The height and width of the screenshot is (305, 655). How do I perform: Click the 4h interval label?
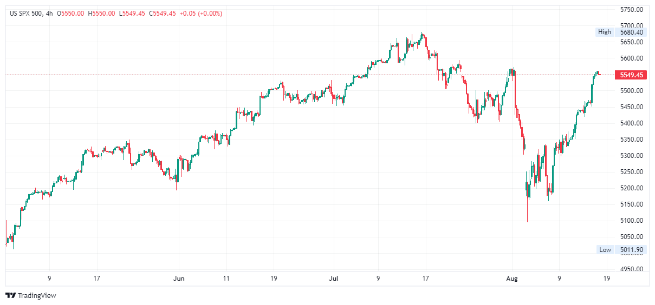[49, 14]
